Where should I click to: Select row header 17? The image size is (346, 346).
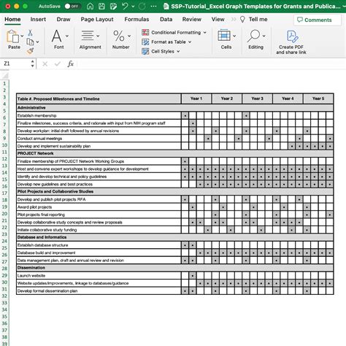4,193
